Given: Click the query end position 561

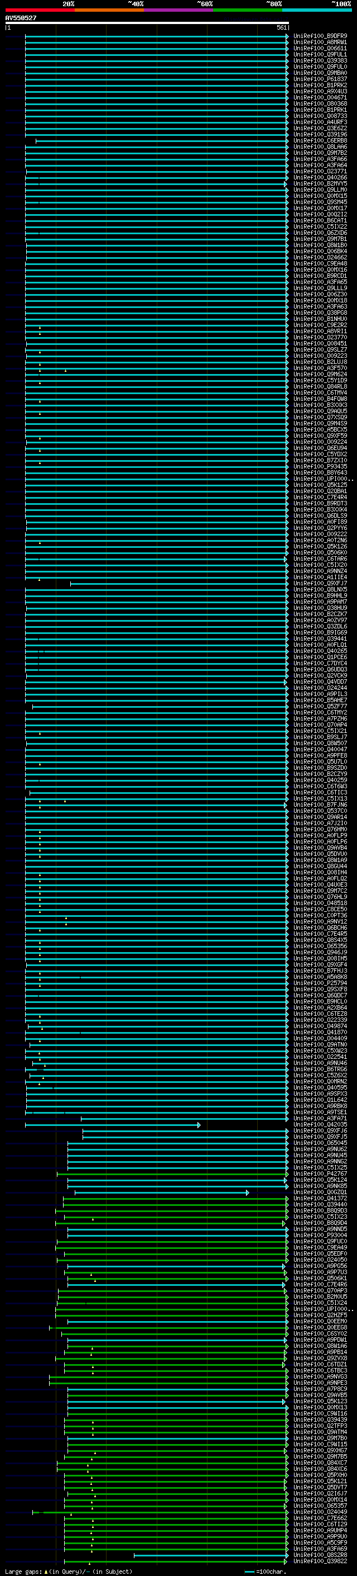Looking at the screenshot, I should pyautogui.click(x=281, y=27).
